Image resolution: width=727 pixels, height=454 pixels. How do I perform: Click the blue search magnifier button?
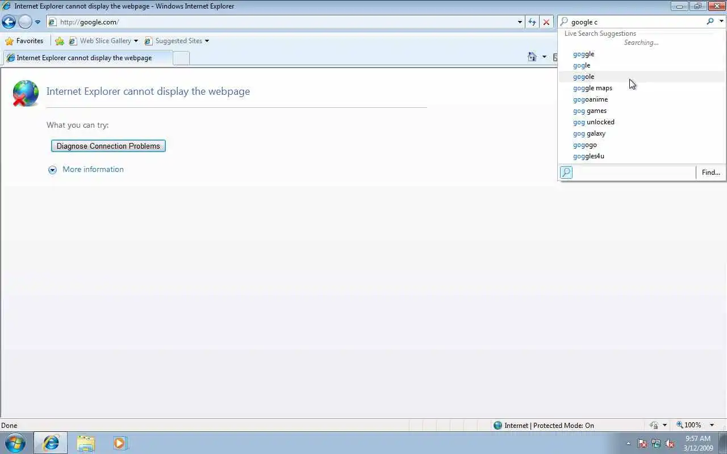(710, 22)
